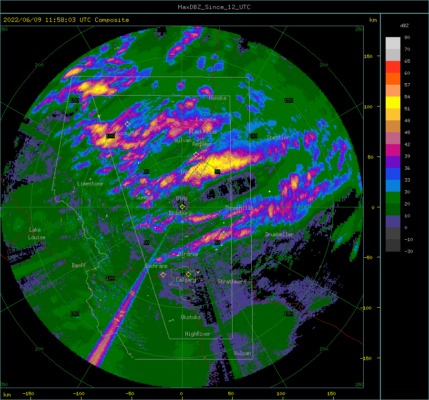Click the yellow diamond marker beside RockyMH
The width and height of the screenshot is (429, 400).
point(127,124)
